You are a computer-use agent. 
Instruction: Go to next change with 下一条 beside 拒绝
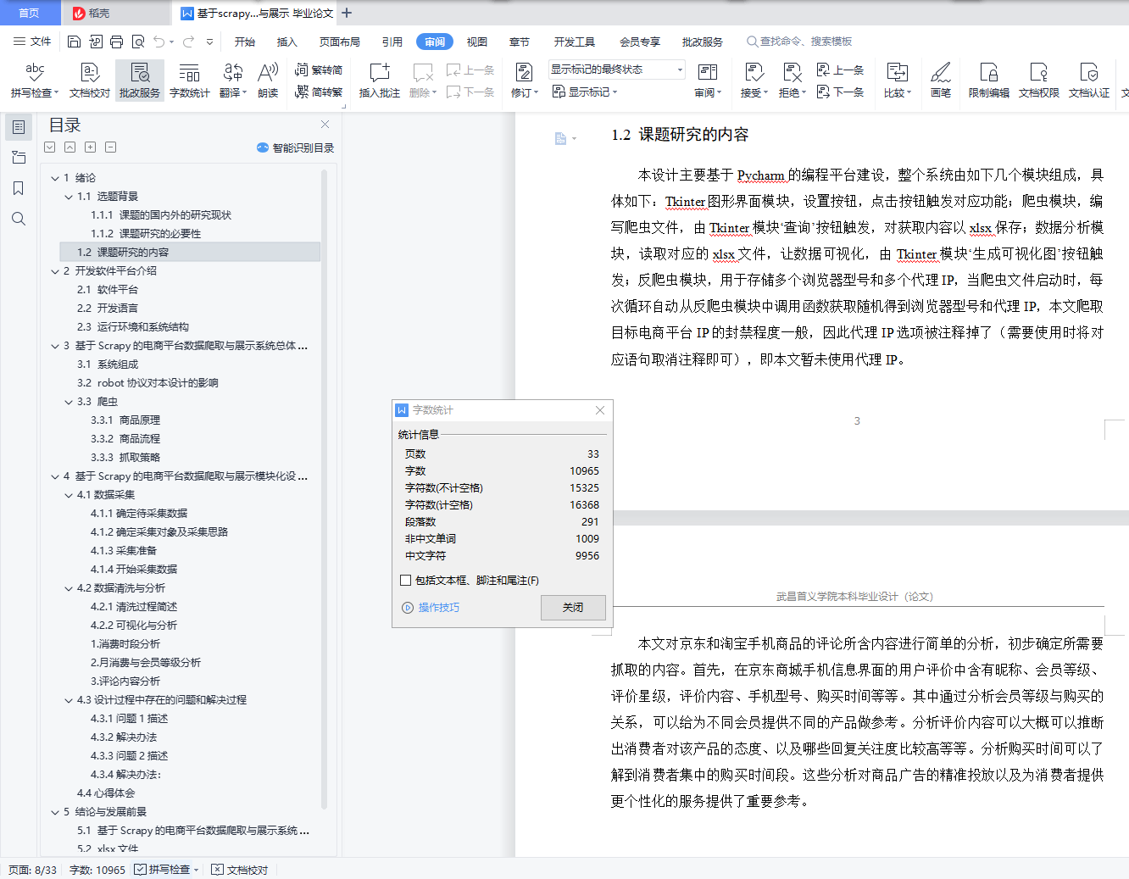(840, 92)
